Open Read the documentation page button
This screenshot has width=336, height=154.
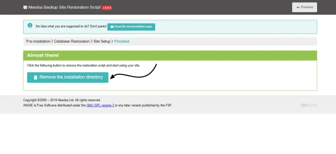(x=131, y=27)
